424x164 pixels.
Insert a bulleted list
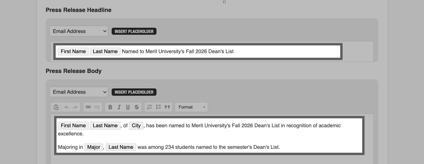pyautogui.click(x=158, y=107)
